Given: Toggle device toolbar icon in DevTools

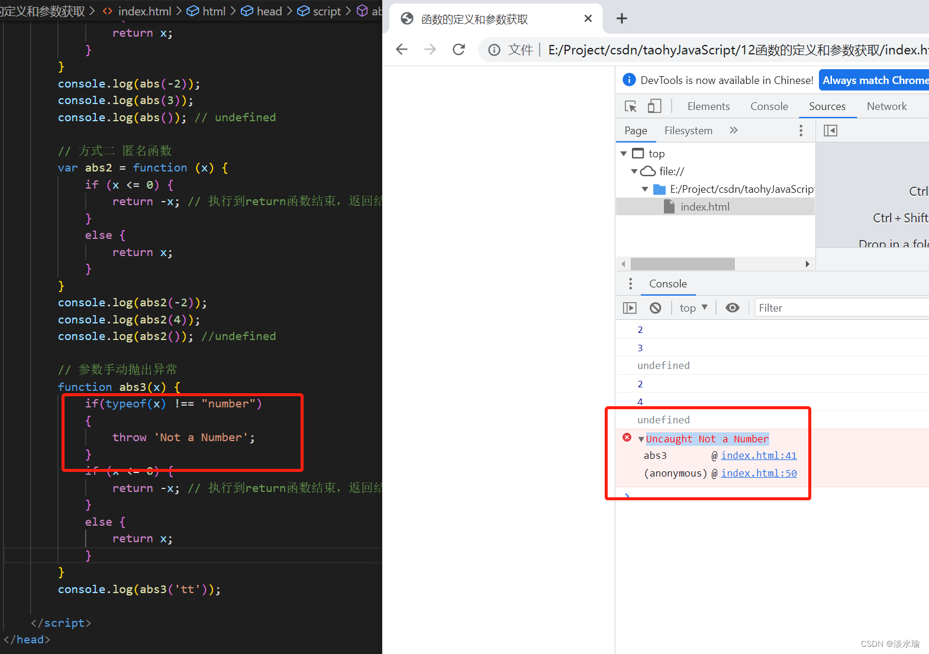Looking at the screenshot, I should [x=654, y=106].
